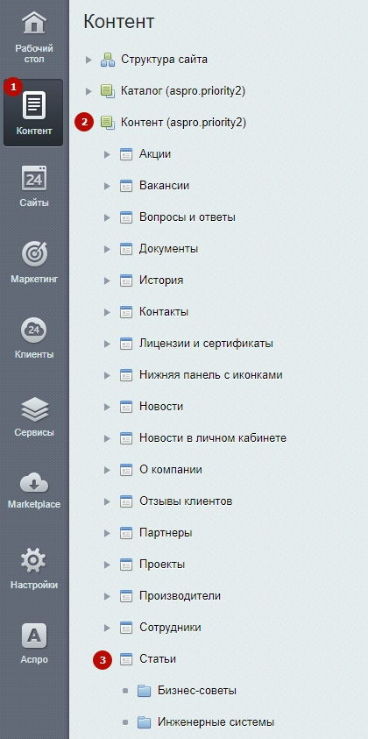368x739 pixels.
Task: Open the Marketplace cloud download icon
Action: pyautogui.click(x=34, y=483)
